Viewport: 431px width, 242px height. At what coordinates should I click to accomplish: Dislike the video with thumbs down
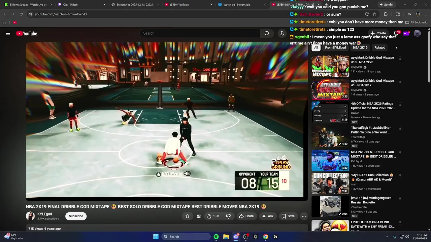pyautogui.click(x=228, y=216)
